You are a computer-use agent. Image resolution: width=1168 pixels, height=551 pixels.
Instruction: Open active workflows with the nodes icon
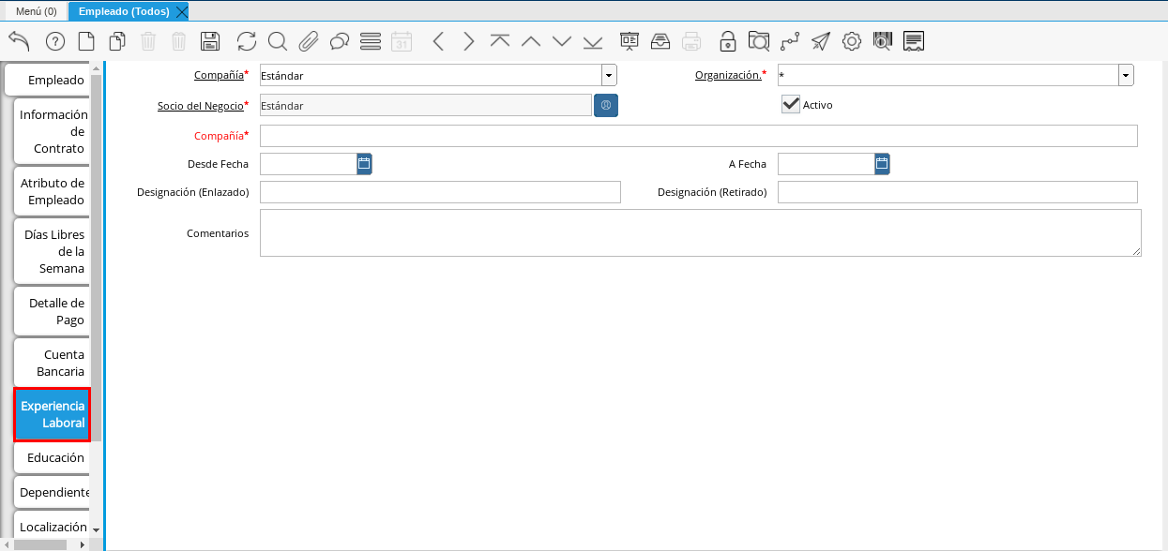click(x=790, y=41)
